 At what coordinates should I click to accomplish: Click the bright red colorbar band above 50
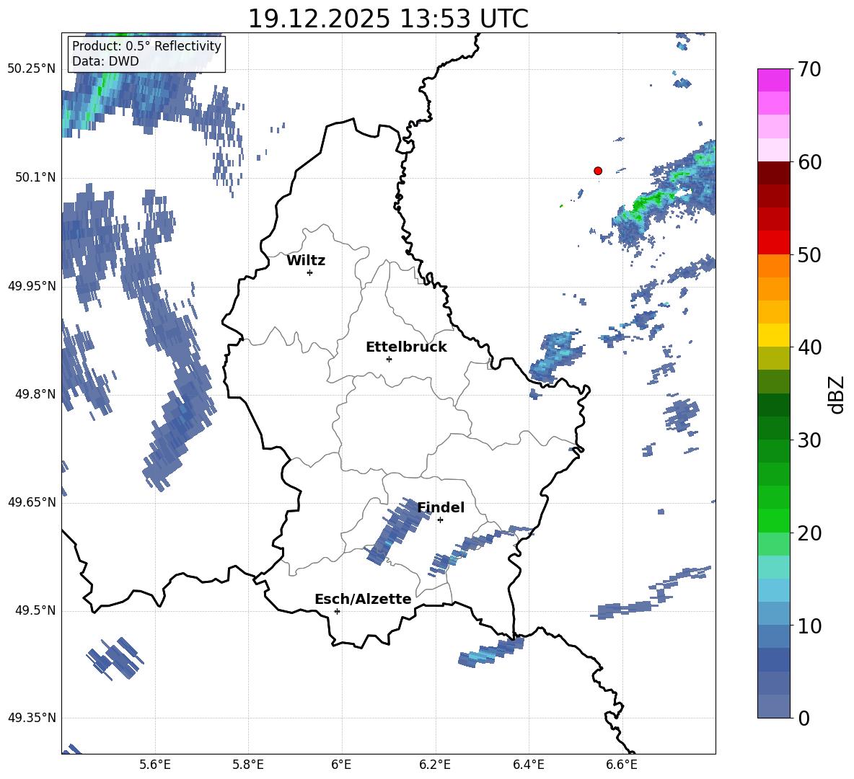(x=773, y=243)
